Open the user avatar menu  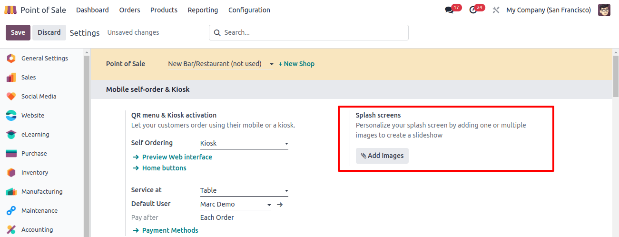click(604, 10)
